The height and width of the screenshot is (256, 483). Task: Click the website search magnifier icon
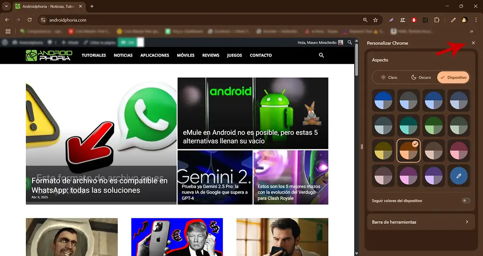click(x=321, y=55)
